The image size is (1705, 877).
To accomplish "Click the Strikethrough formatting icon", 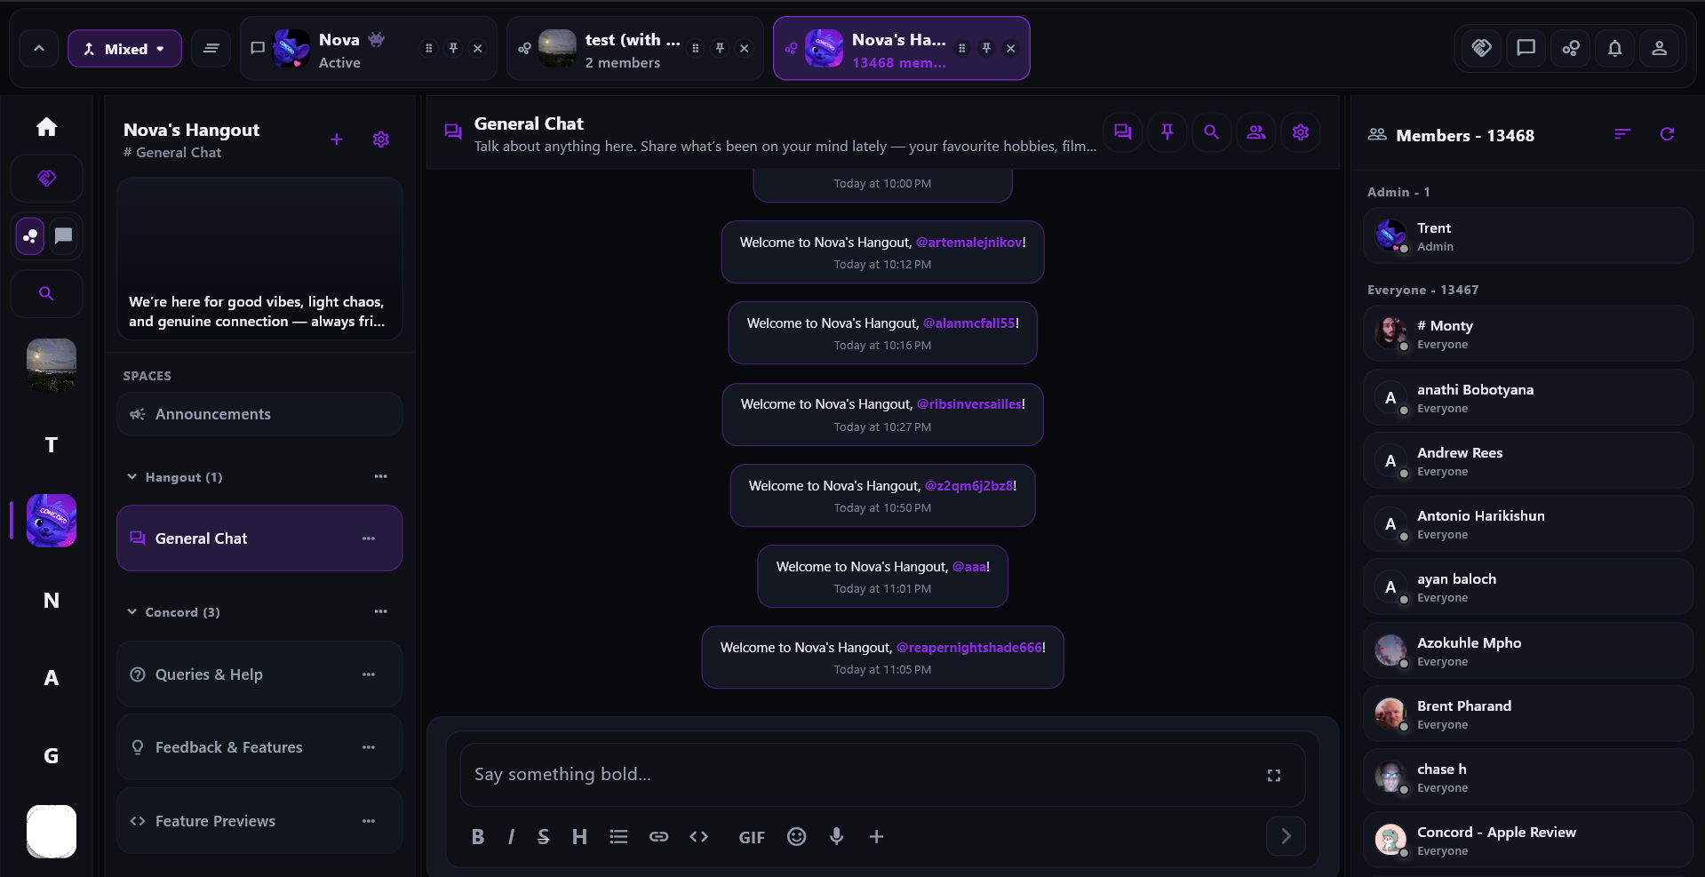I will (x=544, y=836).
